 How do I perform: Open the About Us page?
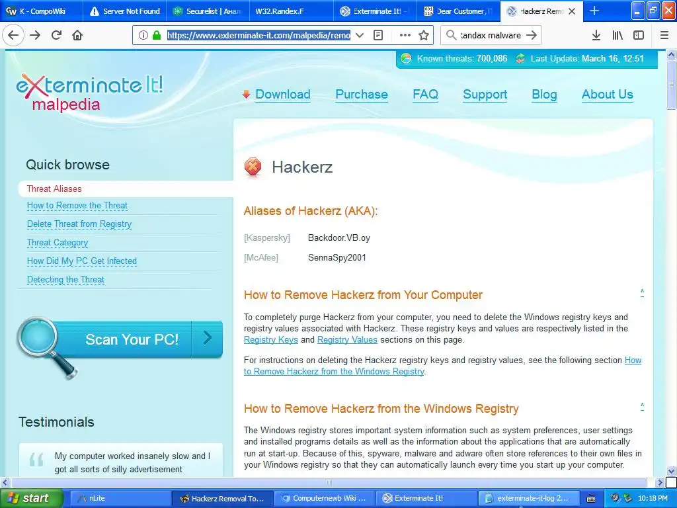pyautogui.click(x=607, y=94)
